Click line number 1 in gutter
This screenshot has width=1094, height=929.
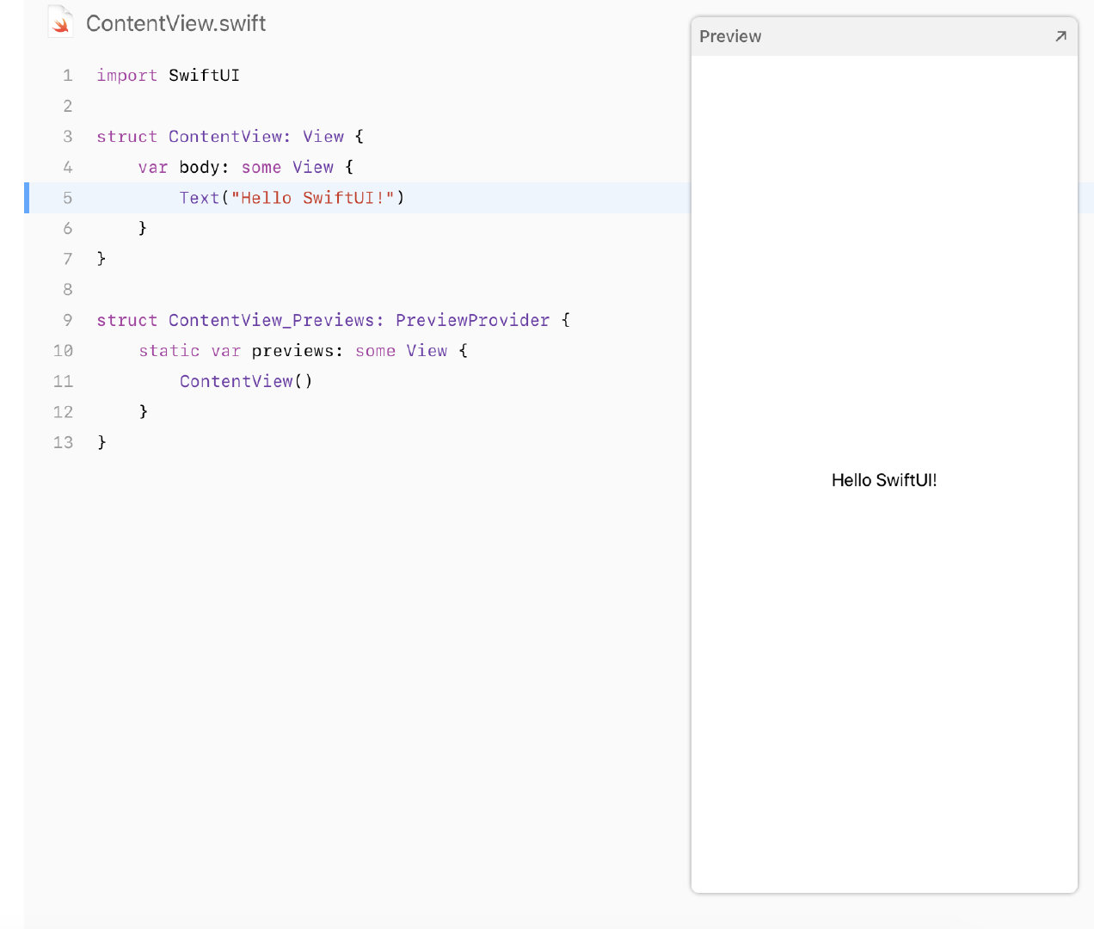pyautogui.click(x=68, y=76)
